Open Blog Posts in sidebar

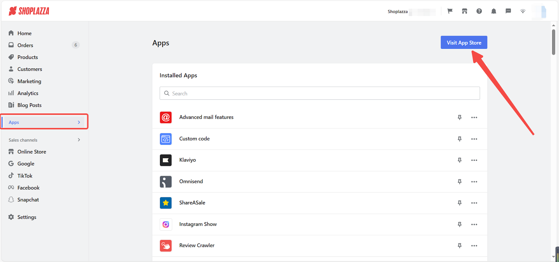29,105
